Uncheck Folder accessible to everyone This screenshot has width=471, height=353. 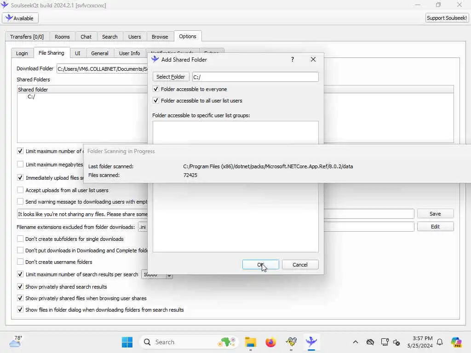coord(155,89)
